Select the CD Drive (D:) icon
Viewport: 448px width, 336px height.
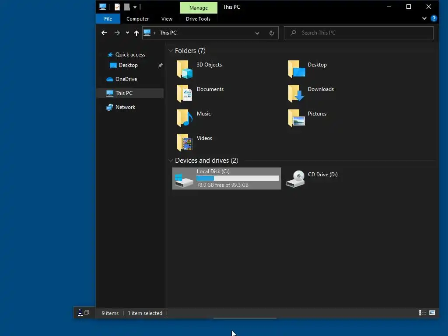(x=295, y=179)
